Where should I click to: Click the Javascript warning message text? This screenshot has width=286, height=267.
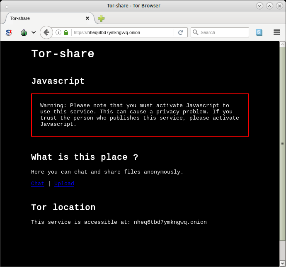coord(140,115)
